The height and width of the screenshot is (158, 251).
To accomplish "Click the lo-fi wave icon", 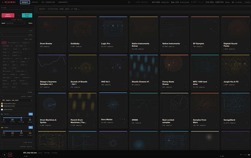I will coord(2,114).
